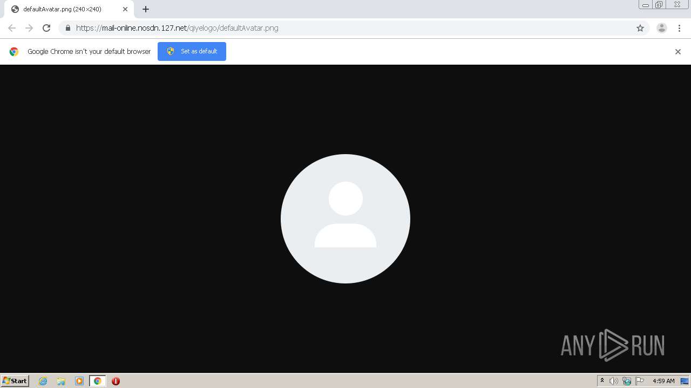Select Chrome taskbar button
This screenshot has width=691, height=388.
tap(98, 381)
